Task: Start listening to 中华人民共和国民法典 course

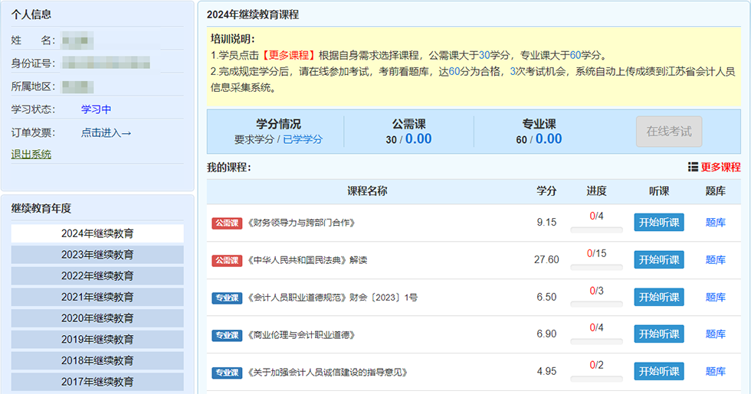Action: coord(658,260)
